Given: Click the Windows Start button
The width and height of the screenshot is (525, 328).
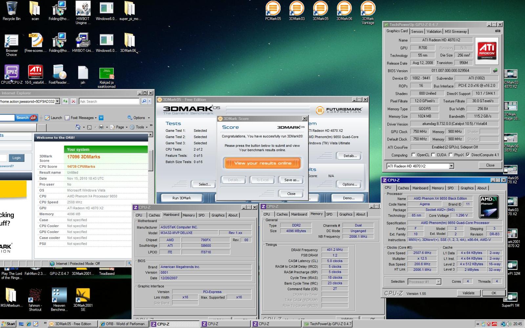Looking at the screenshot, I should [9, 324].
